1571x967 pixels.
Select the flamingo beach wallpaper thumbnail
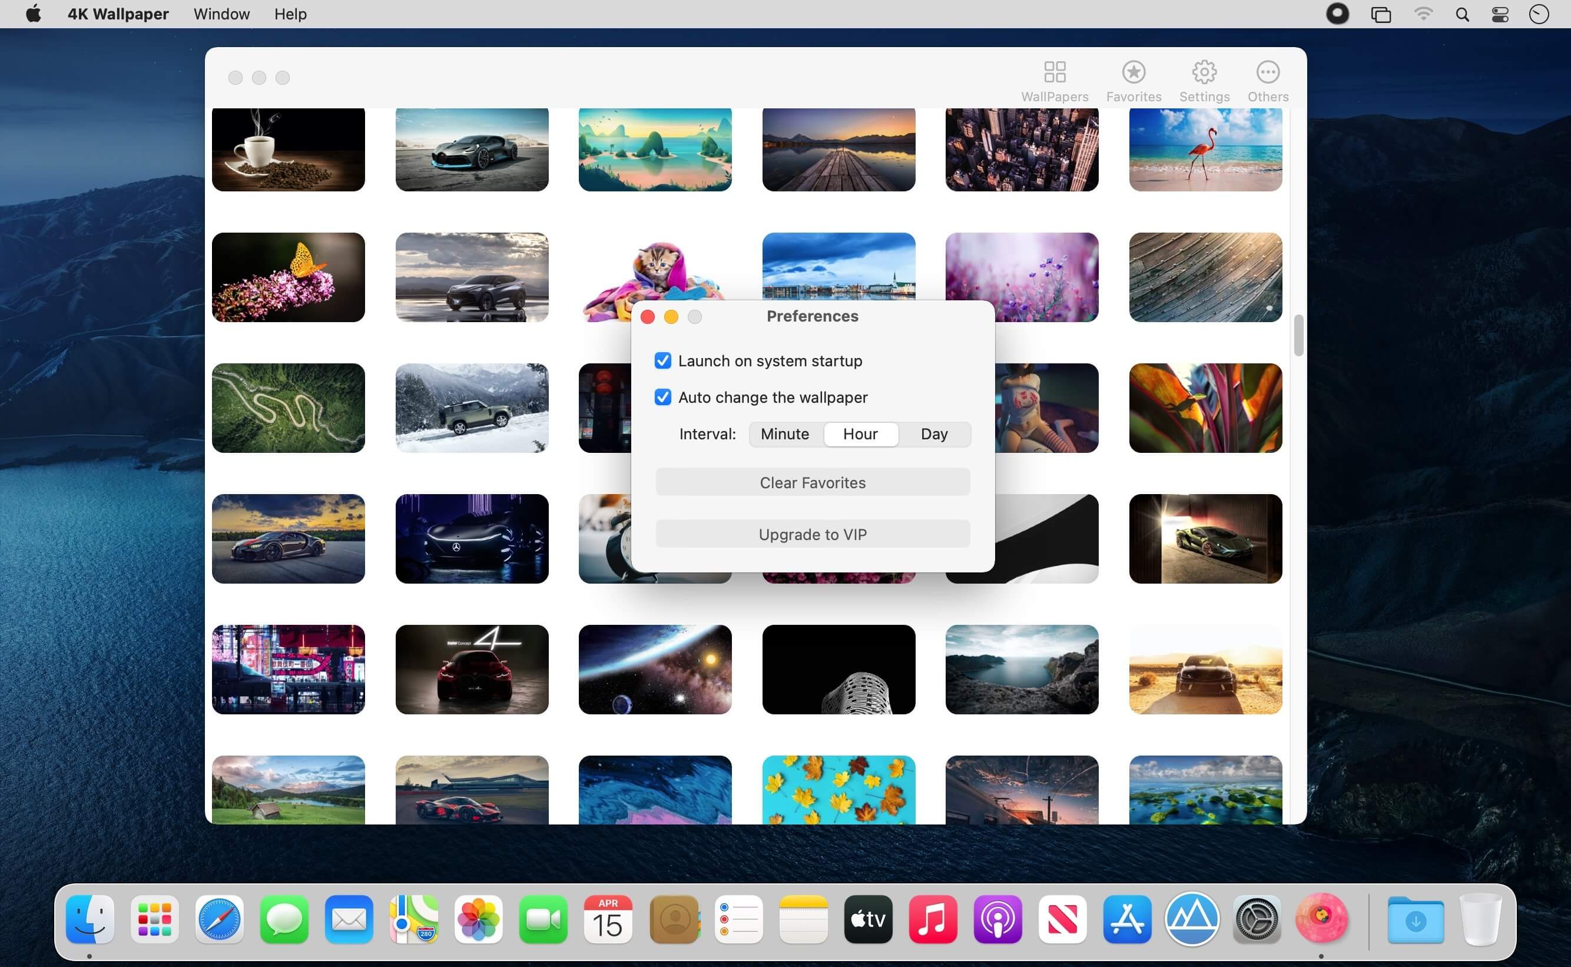1205,150
